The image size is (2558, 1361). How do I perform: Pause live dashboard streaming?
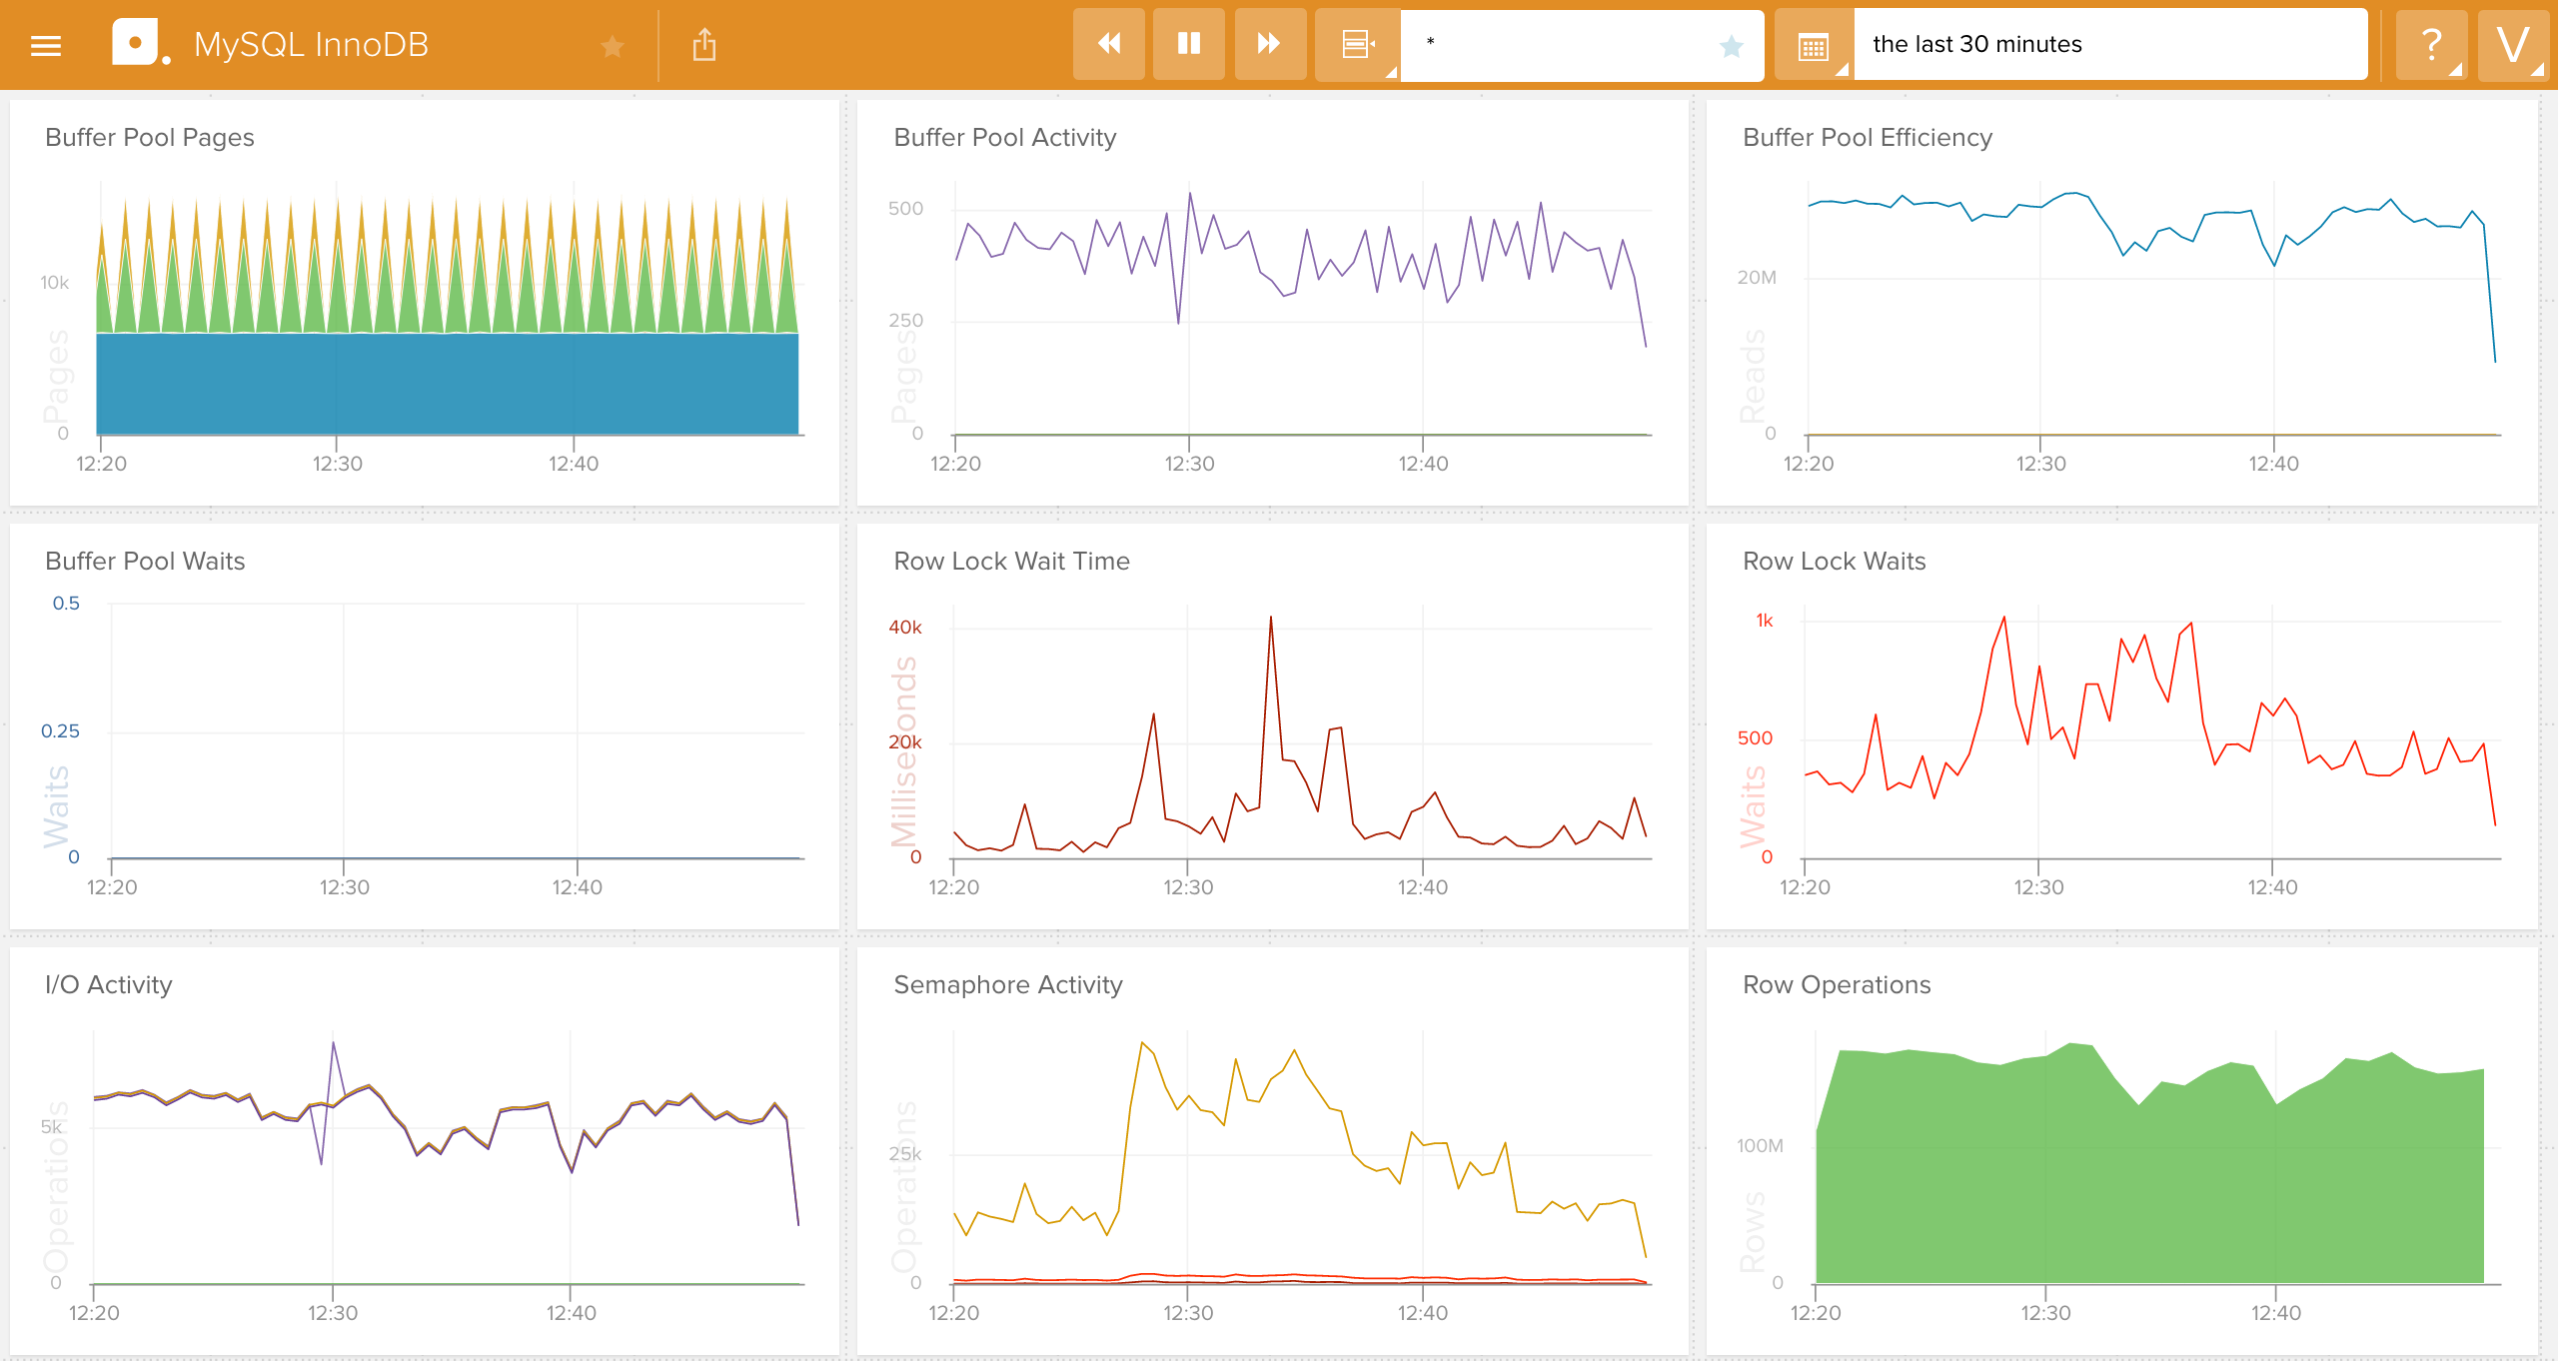coord(1189,43)
